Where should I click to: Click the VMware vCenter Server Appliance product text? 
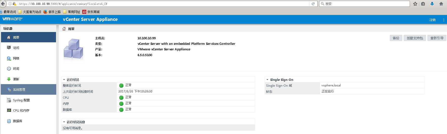click(164, 49)
